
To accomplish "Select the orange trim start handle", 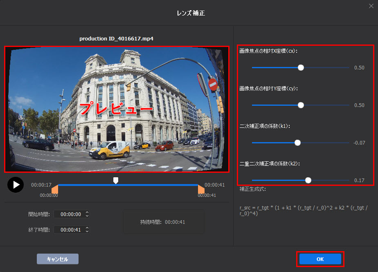I will [x=55, y=189].
